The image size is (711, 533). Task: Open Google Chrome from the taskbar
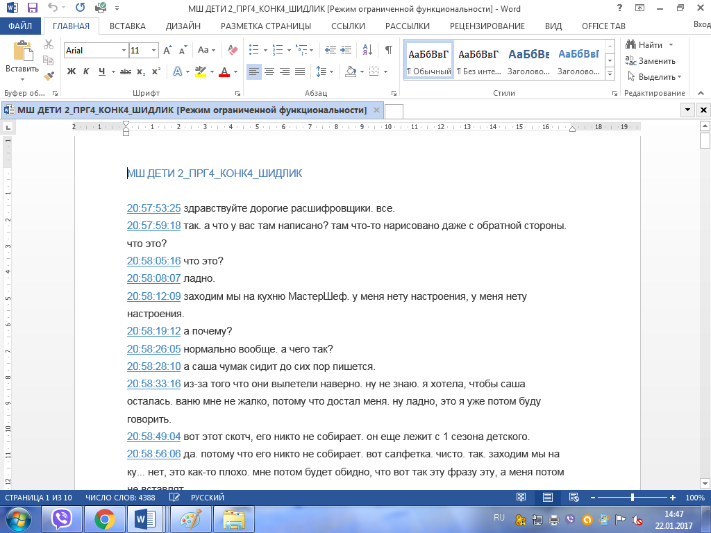click(x=104, y=519)
